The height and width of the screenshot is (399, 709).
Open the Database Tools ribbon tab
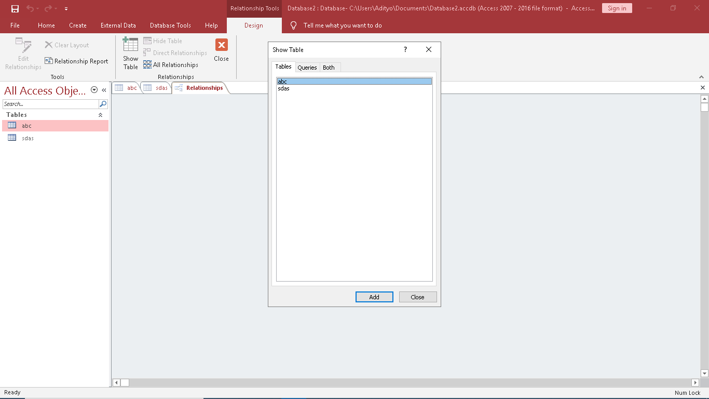[x=170, y=25]
